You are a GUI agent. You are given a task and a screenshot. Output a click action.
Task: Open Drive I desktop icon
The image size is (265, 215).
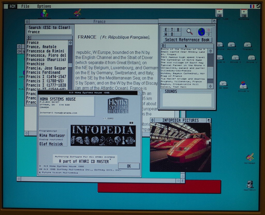pos(235,59)
